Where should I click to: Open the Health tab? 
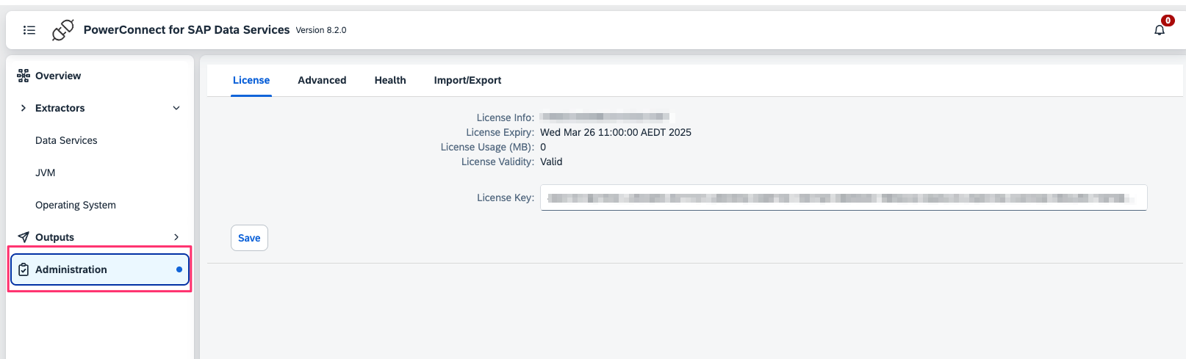390,80
